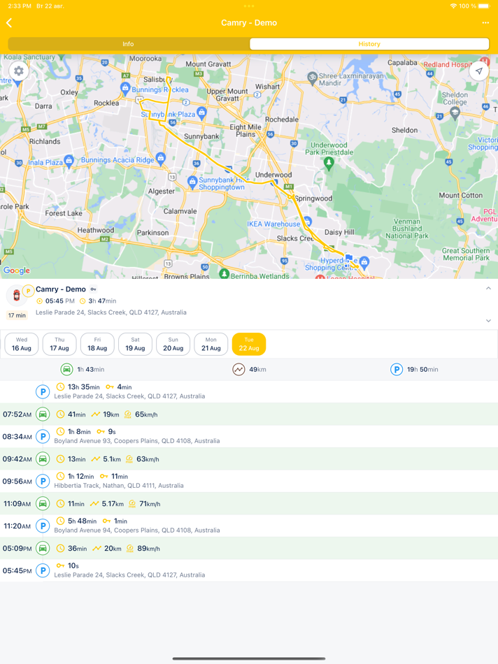Select Mon 21 Aug date
Image resolution: width=498 pixels, height=664 pixels.
(x=211, y=344)
